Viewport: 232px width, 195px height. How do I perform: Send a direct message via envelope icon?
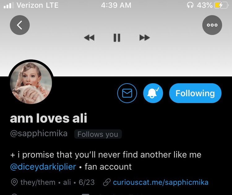click(x=127, y=93)
